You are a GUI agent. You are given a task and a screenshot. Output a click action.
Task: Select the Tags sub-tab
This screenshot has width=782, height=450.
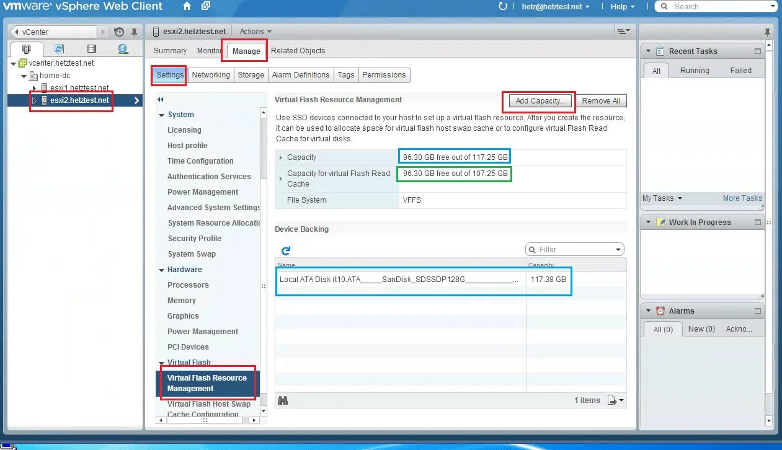[x=346, y=75]
